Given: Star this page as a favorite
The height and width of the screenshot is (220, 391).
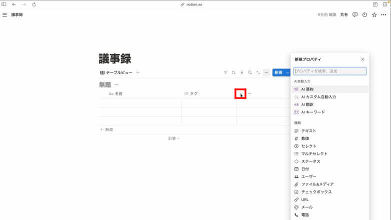Looking at the screenshot, I should tap(374, 14).
